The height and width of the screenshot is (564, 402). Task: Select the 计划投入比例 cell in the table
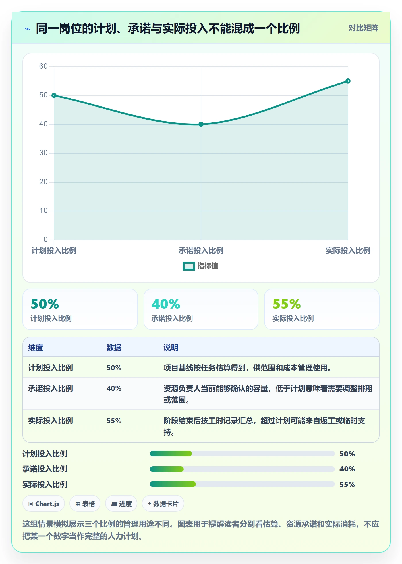pos(51,368)
